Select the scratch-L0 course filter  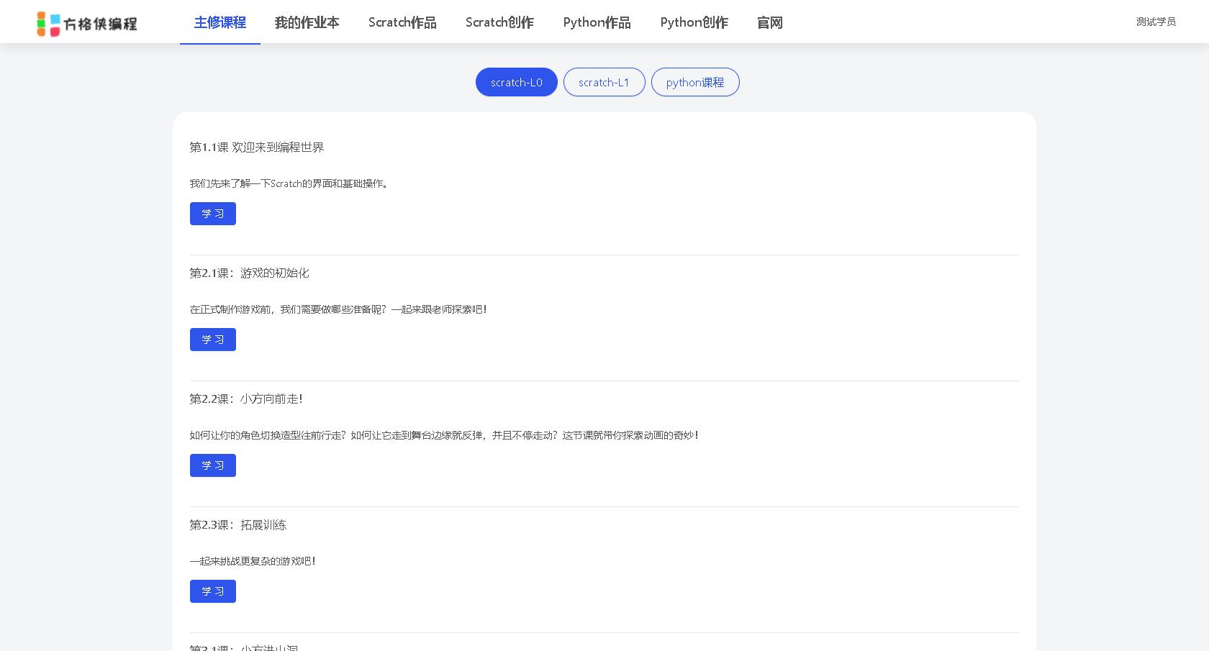click(516, 82)
